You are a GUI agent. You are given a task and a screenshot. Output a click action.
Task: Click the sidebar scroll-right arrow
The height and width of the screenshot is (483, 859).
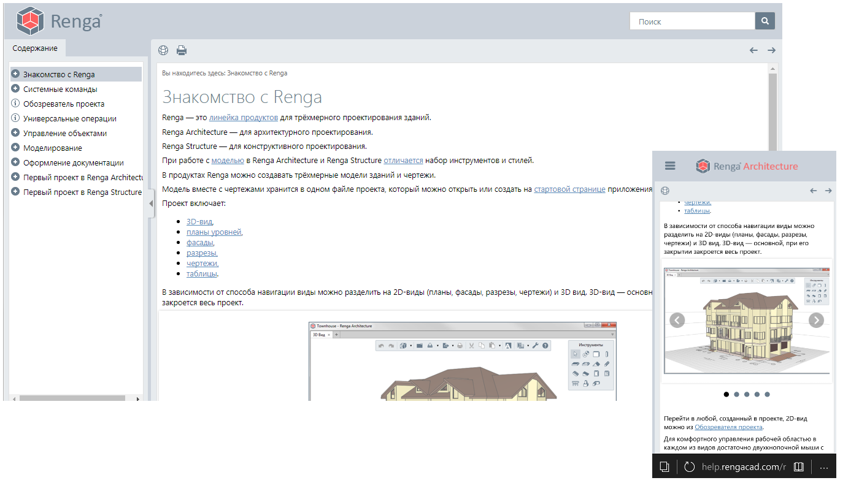click(138, 398)
